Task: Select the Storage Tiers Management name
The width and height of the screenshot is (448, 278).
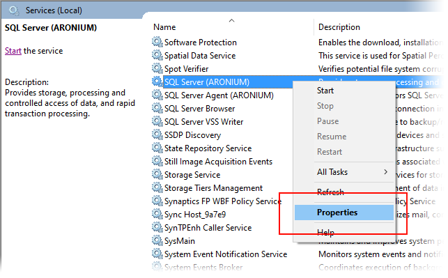Action: pyautogui.click(x=213, y=188)
